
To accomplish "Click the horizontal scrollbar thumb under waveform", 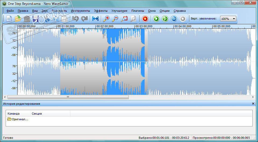I will click(x=68, y=97).
